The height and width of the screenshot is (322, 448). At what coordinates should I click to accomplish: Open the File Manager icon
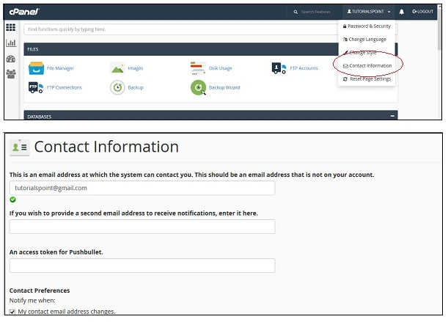[x=37, y=68]
